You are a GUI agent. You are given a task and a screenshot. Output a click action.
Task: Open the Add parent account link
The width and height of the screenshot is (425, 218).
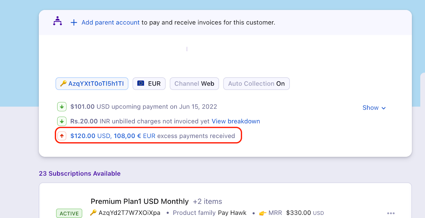coord(110,23)
